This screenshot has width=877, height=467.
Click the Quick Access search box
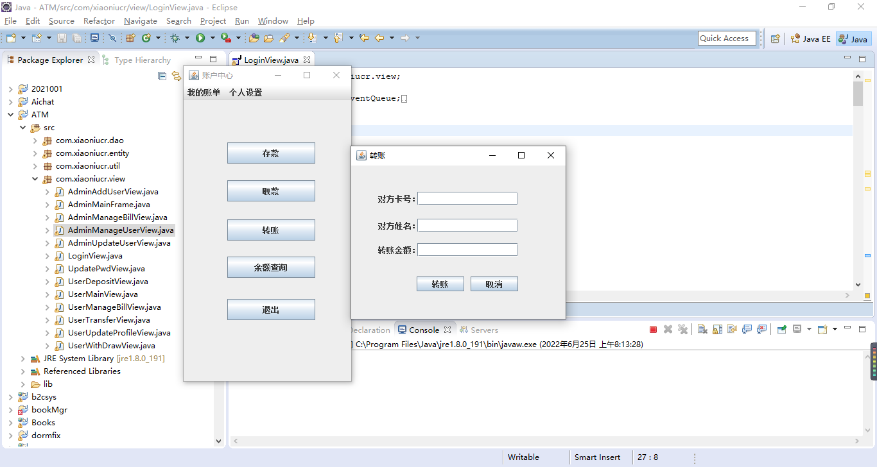click(x=727, y=38)
